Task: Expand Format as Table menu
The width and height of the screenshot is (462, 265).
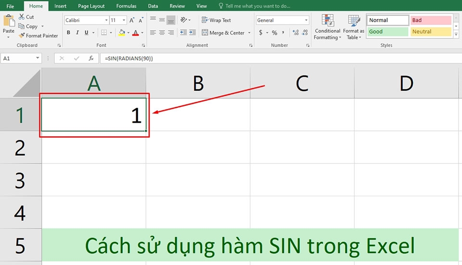Action: click(x=354, y=27)
